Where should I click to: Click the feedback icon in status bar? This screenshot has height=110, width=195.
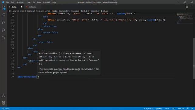188,108
